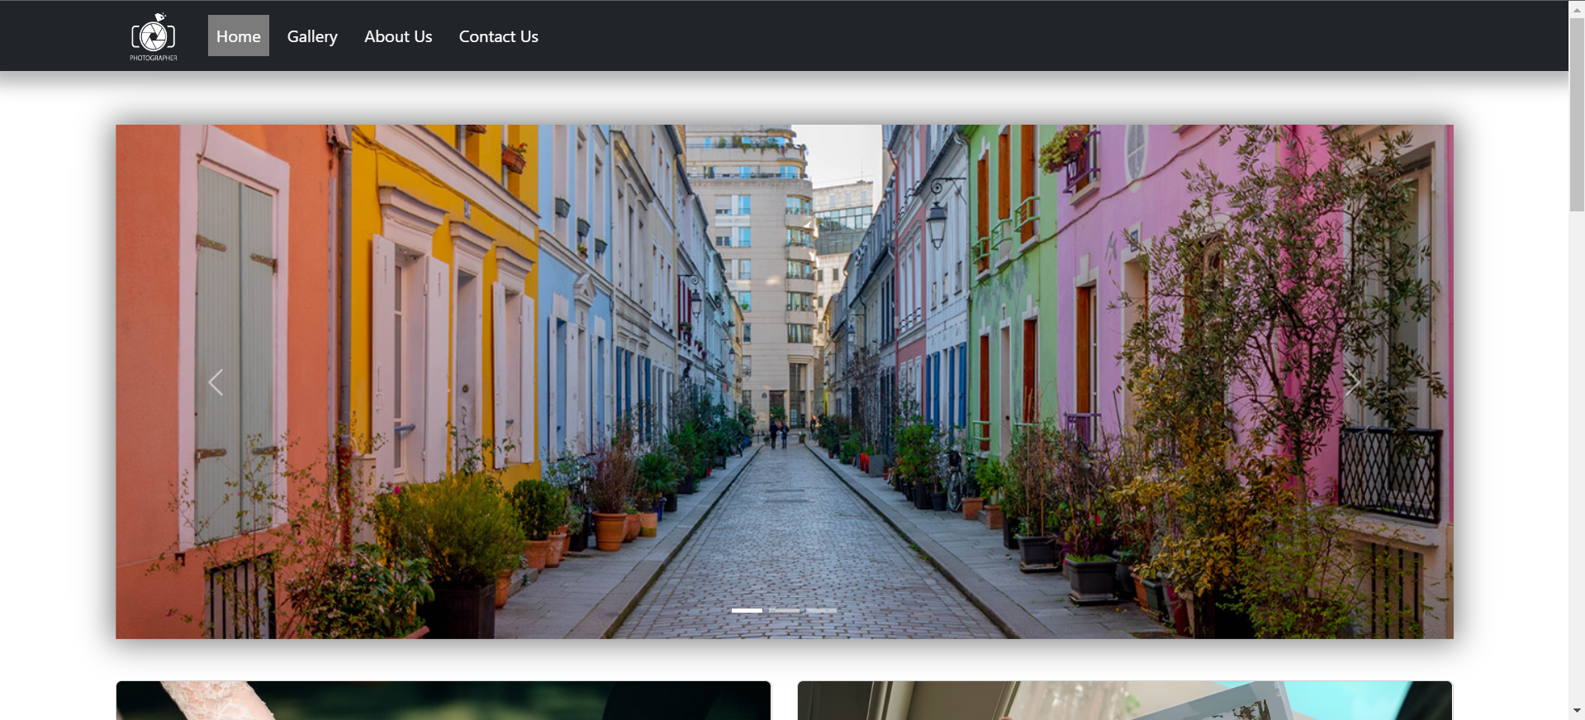Open the light-toned image card at the right, below the carousel

[1125, 700]
